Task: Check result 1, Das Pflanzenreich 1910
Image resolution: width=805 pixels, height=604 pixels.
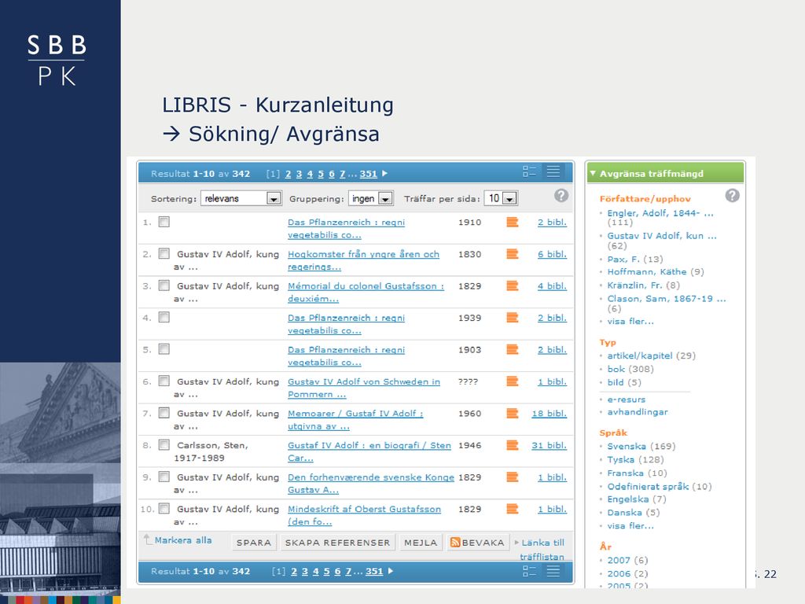Action: pos(164,222)
